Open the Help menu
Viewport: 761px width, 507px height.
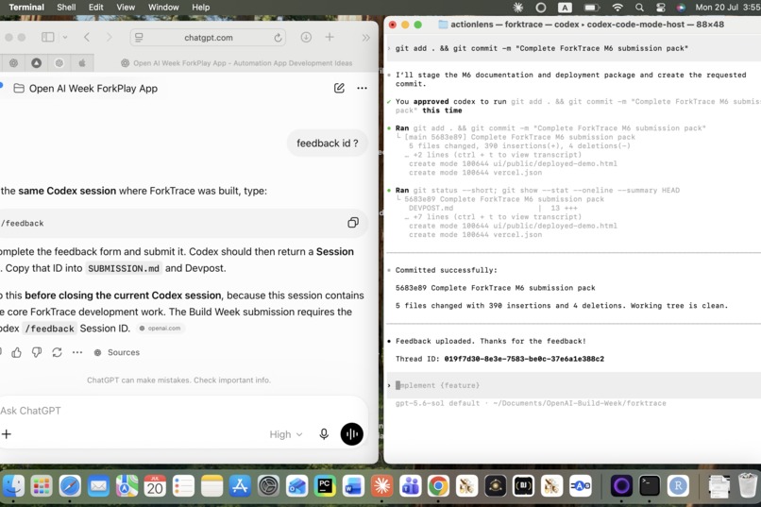click(200, 8)
